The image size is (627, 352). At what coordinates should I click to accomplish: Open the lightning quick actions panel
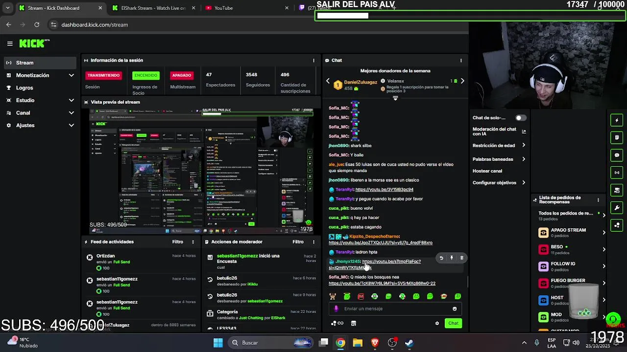click(617, 120)
